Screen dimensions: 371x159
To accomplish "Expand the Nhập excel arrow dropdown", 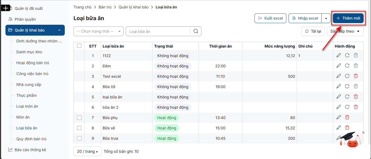I will coord(326,18).
